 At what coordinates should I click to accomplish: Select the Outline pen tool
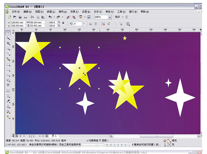tap(8, 107)
